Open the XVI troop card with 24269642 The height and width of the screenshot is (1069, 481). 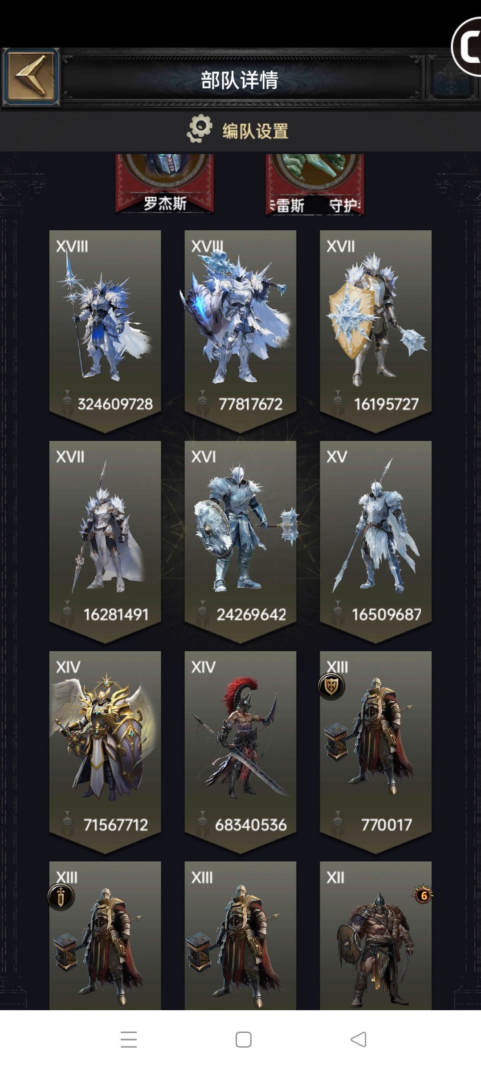tap(240, 541)
